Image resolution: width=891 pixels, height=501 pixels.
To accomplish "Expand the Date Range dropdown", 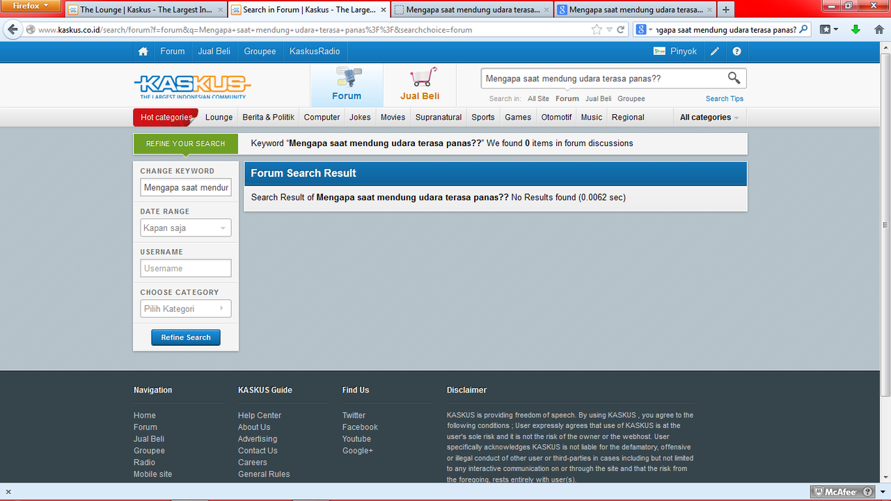I will coord(186,228).
